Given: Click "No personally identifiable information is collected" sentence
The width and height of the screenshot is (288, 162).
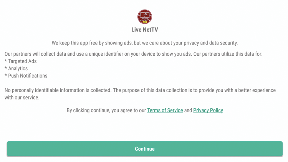Looking at the screenshot, I should [x=58, y=90].
